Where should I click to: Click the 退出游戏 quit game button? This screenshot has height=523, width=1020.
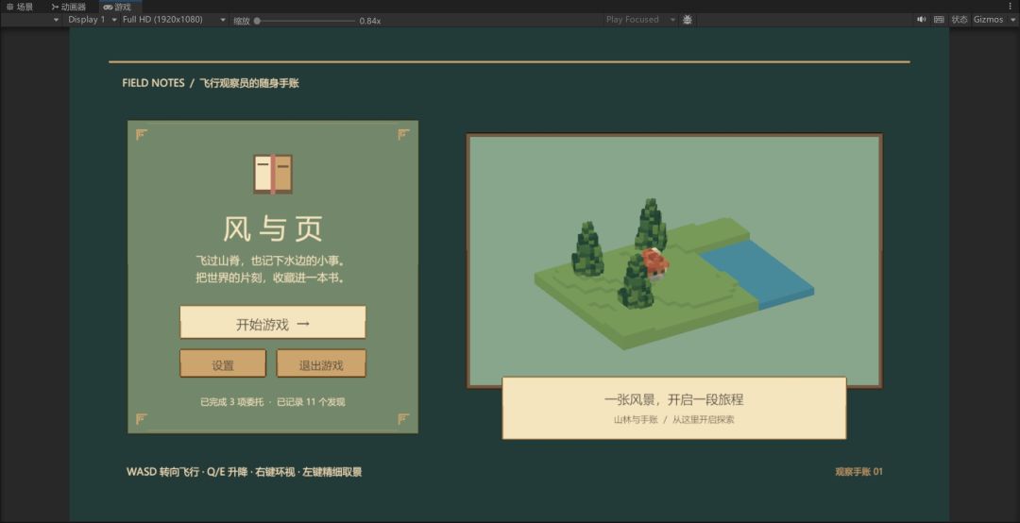click(321, 363)
